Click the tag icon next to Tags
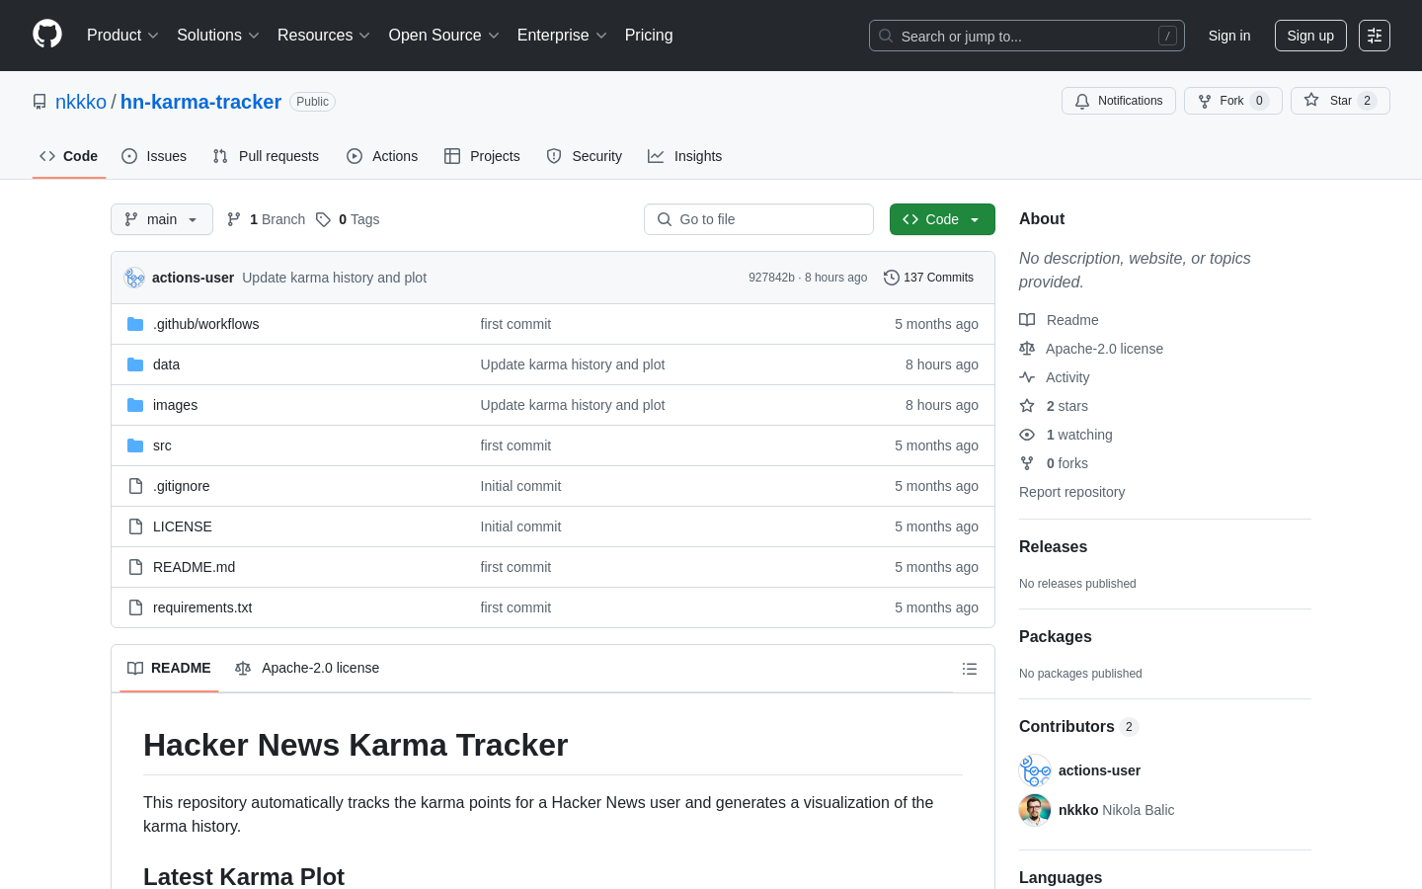This screenshot has height=889, width=1422. tap(323, 219)
